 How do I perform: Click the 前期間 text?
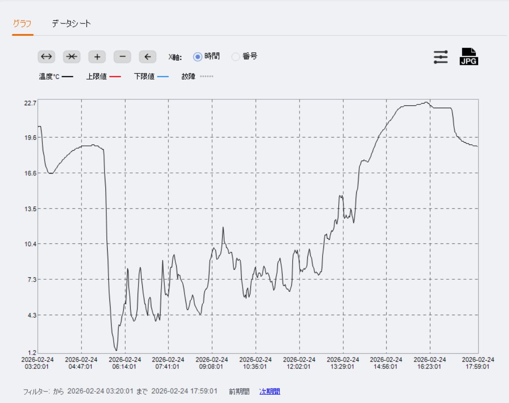click(239, 391)
